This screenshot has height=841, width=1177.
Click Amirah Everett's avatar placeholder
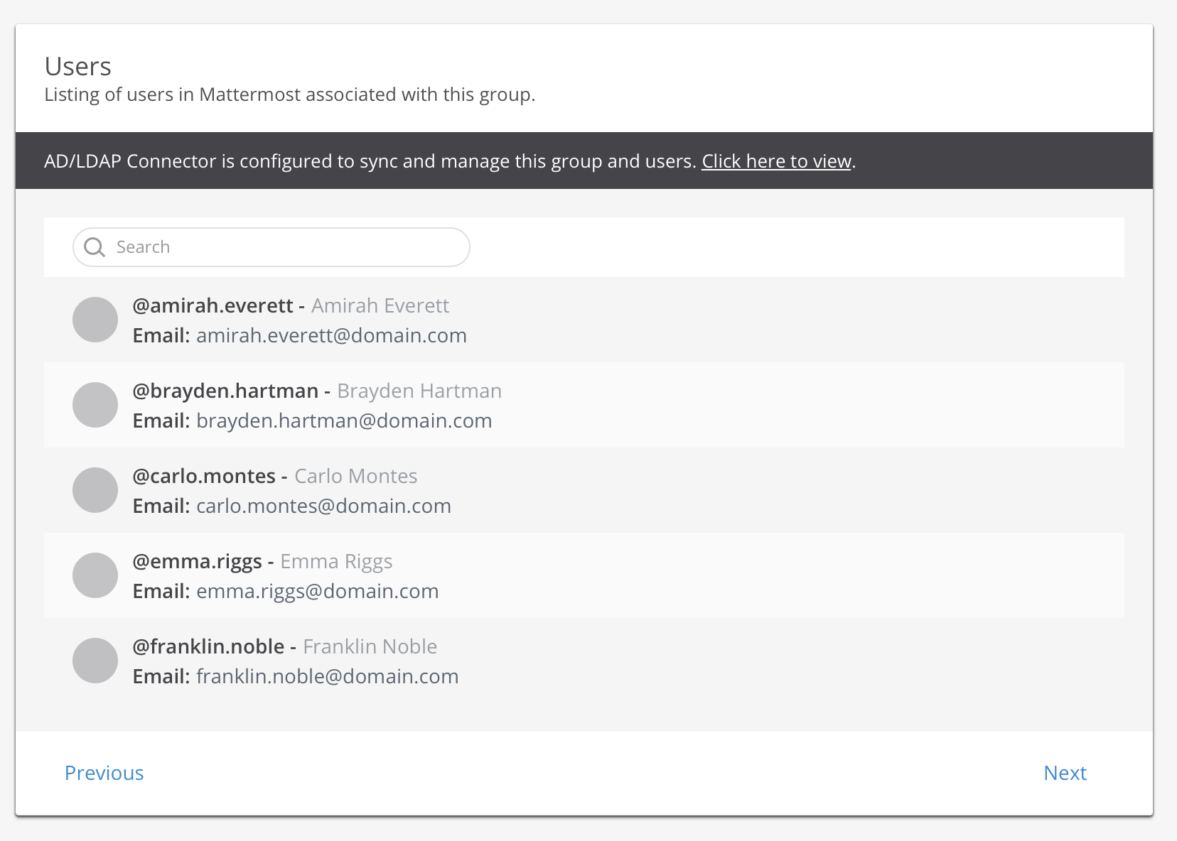pyautogui.click(x=95, y=320)
